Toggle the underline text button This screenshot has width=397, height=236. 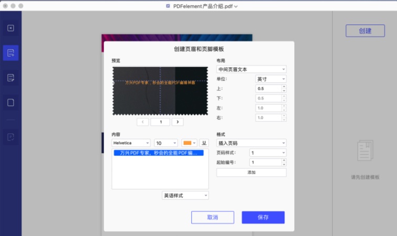point(204,143)
